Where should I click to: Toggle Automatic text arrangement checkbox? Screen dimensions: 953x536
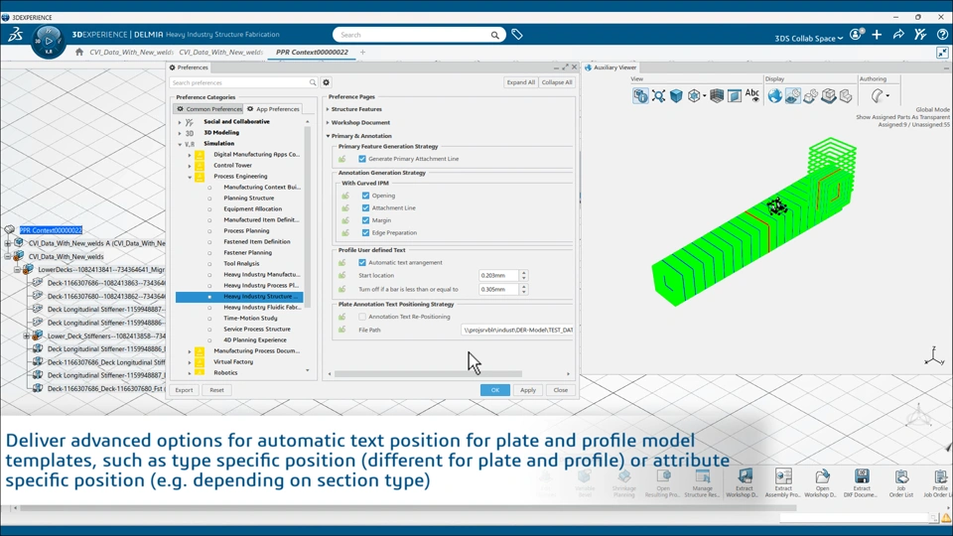[362, 262]
